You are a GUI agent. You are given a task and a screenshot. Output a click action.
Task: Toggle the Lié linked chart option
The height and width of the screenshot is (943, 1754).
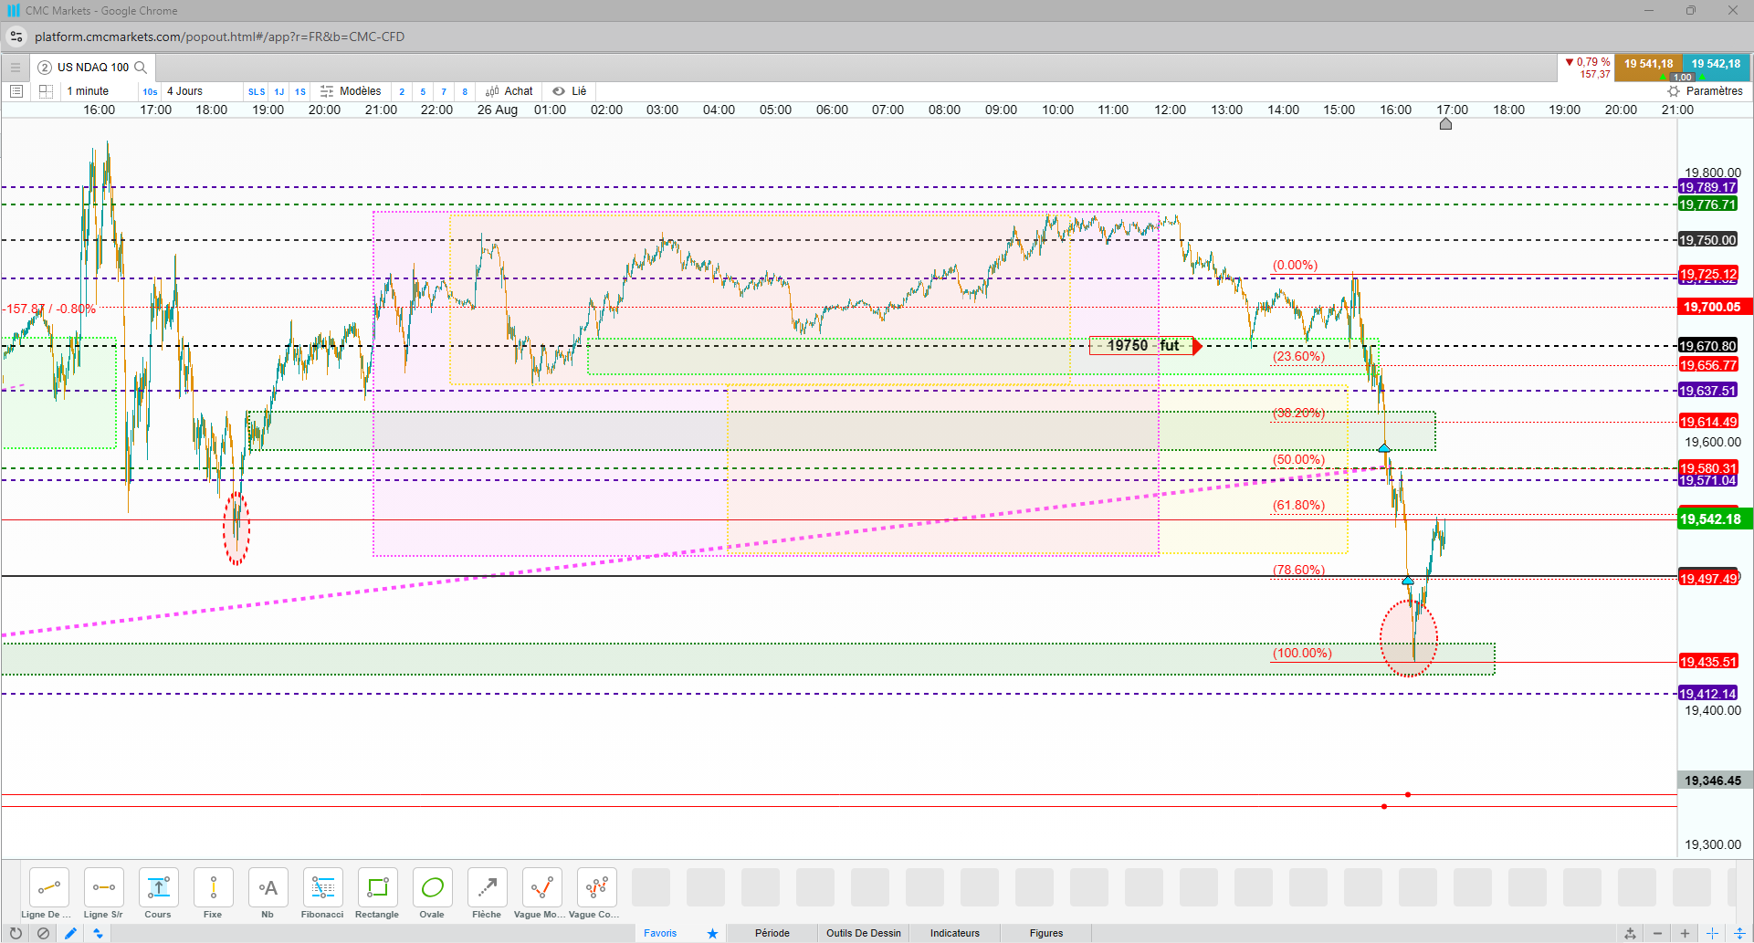coord(570,91)
